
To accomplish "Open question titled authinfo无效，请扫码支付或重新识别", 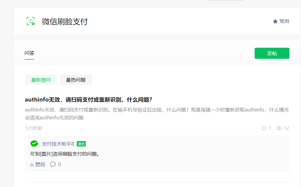I will tap(89, 99).
